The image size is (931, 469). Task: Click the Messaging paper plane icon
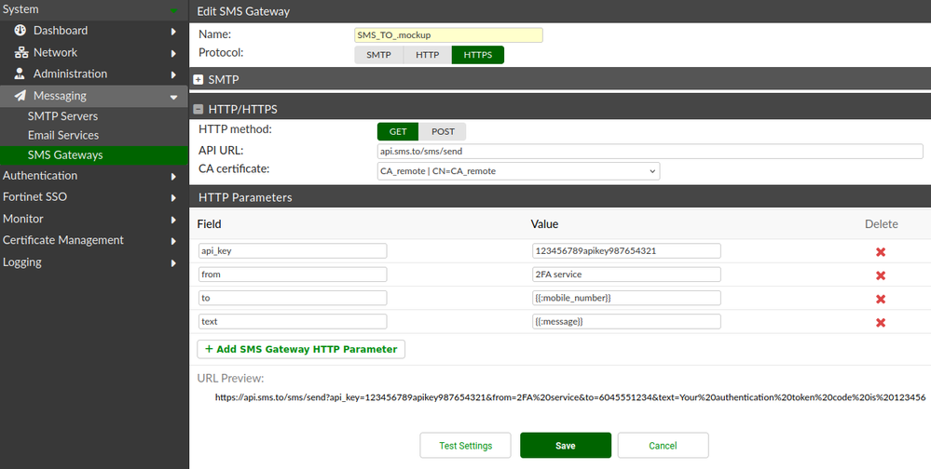[21, 96]
